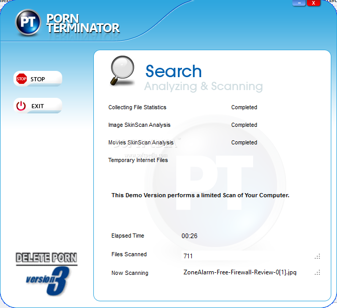Click the Elapsed Time label
The image size is (337, 308).
point(128,236)
